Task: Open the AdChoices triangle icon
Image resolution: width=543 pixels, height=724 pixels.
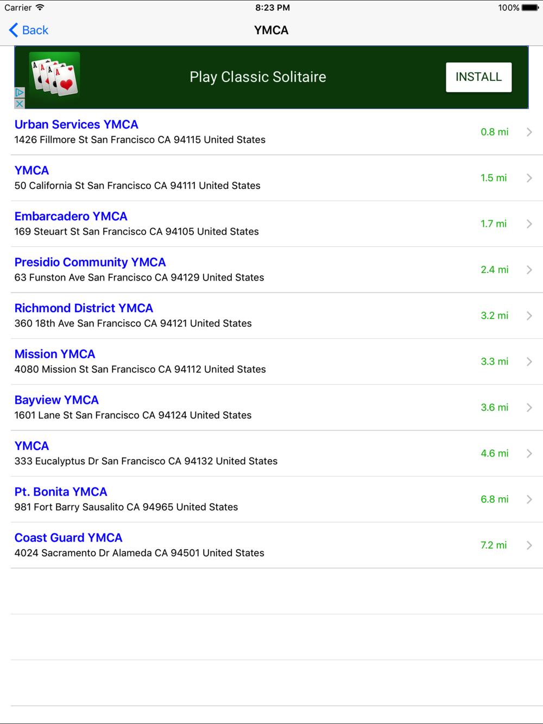Action: (20, 93)
